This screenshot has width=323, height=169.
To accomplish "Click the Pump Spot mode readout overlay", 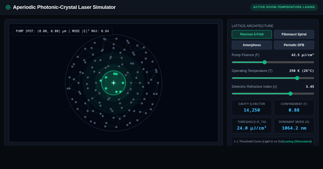I will pyautogui.click(x=62, y=31).
